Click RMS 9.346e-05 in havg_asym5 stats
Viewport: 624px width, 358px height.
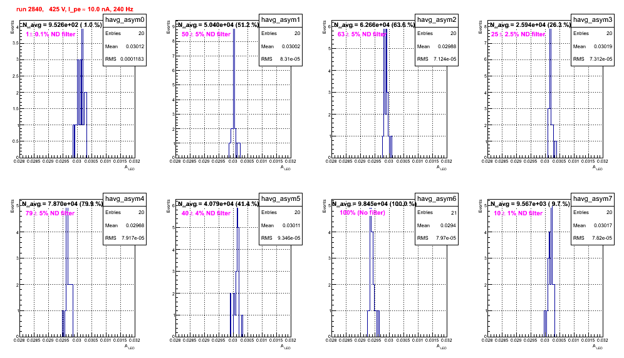[x=281, y=238]
